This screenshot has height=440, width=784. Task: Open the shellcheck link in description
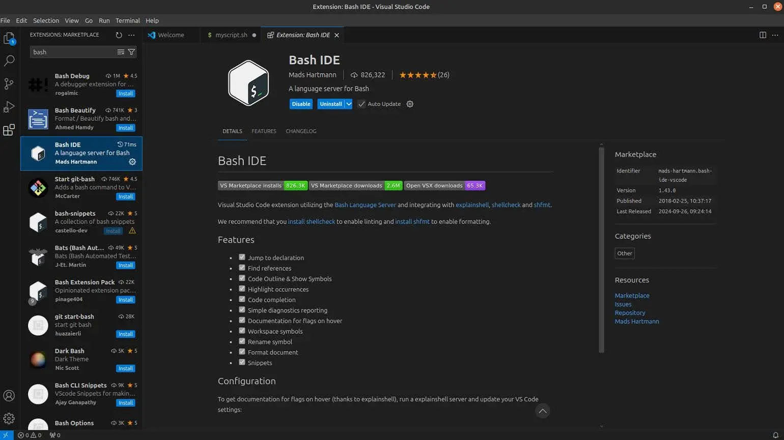tap(506, 205)
